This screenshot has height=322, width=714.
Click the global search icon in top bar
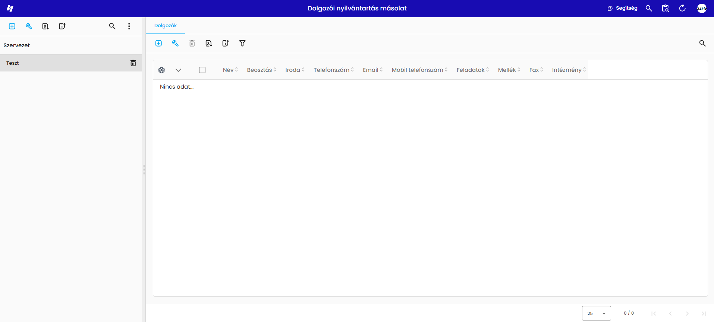649,8
